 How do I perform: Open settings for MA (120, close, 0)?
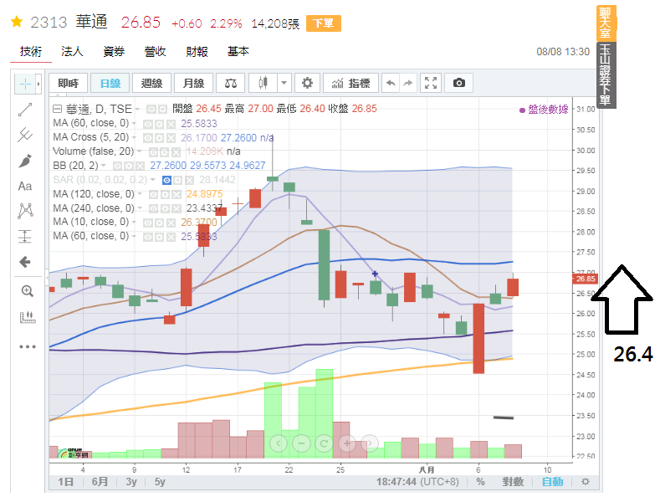click(165, 194)
